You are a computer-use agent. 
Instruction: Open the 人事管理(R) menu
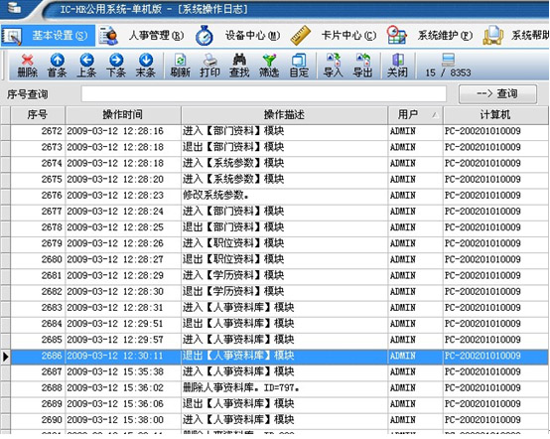click(157, 36)
